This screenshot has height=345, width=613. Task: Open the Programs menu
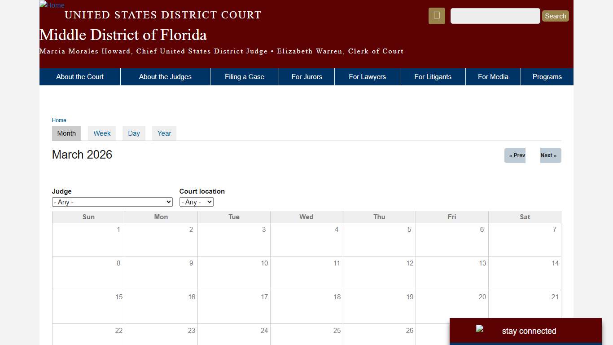pos(547,77)
